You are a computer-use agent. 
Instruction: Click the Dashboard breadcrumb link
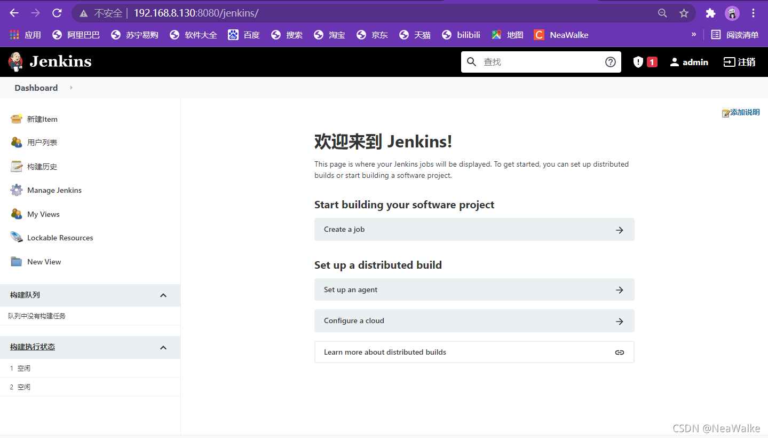[36, 88]
